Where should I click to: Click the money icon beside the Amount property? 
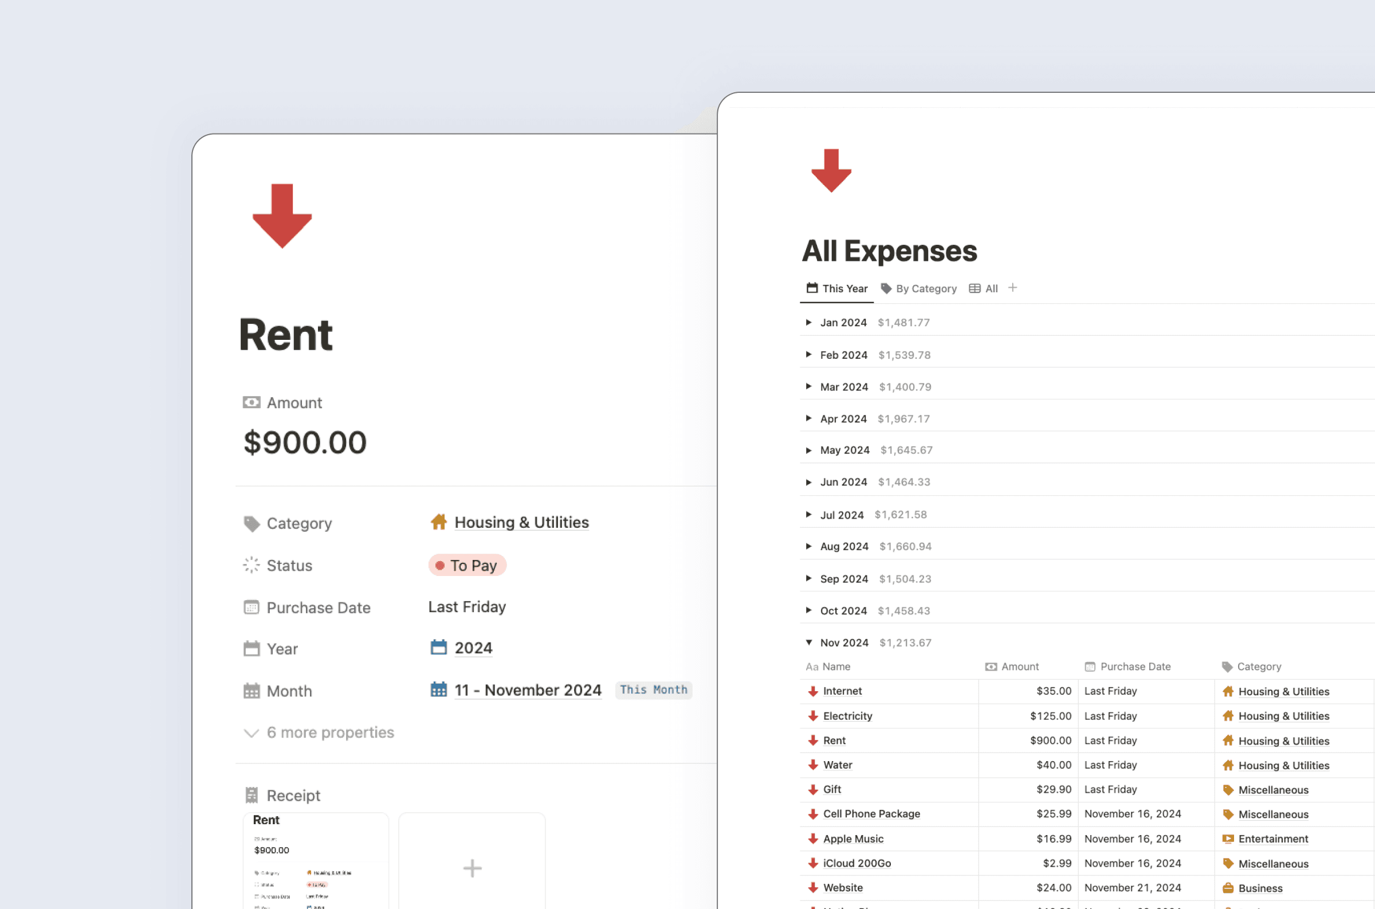click(x=252, y=402)
